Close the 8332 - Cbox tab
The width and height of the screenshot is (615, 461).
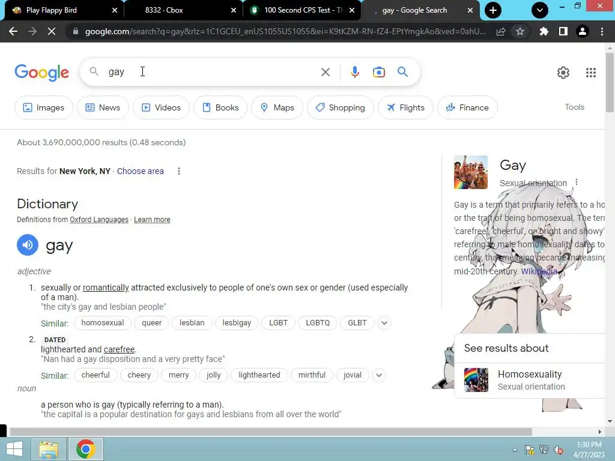pos(234,10)
